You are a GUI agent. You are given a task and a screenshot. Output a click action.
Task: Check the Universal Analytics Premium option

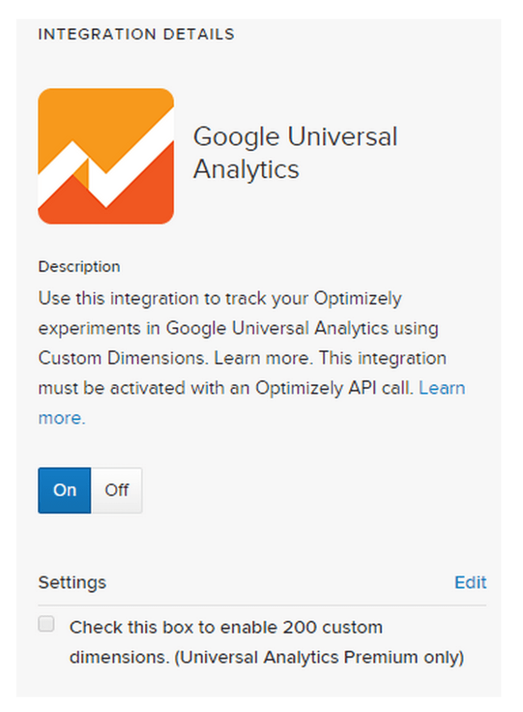(46, 624)
